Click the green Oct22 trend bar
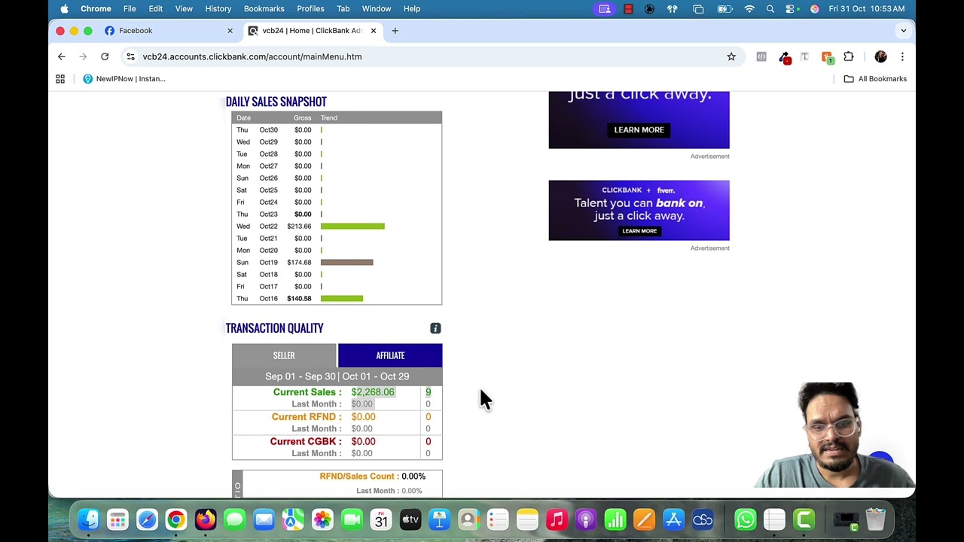 [x=352, y=226]
